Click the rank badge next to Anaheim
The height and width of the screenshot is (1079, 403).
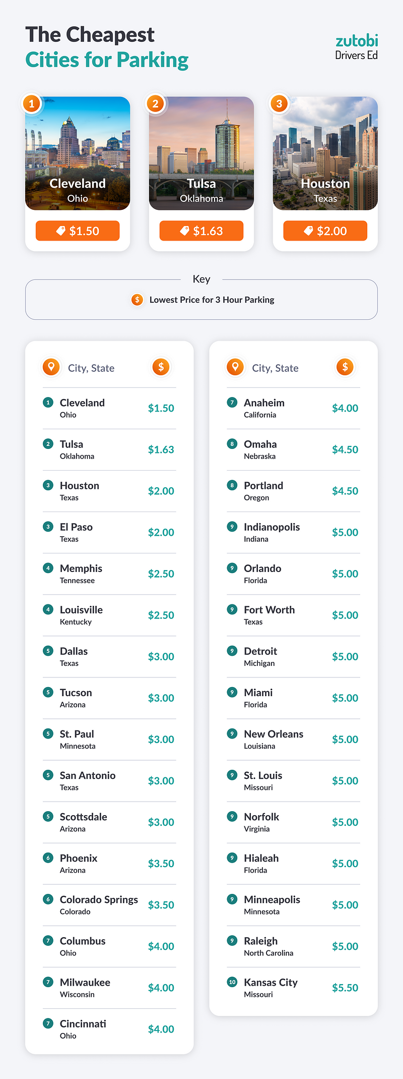tap(232, 402)
